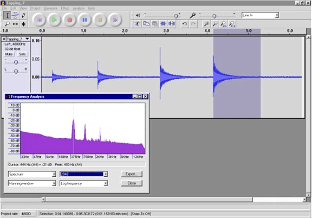312x218 pixels.
Task: Skip to start of track
Action: tap(39, 20)
